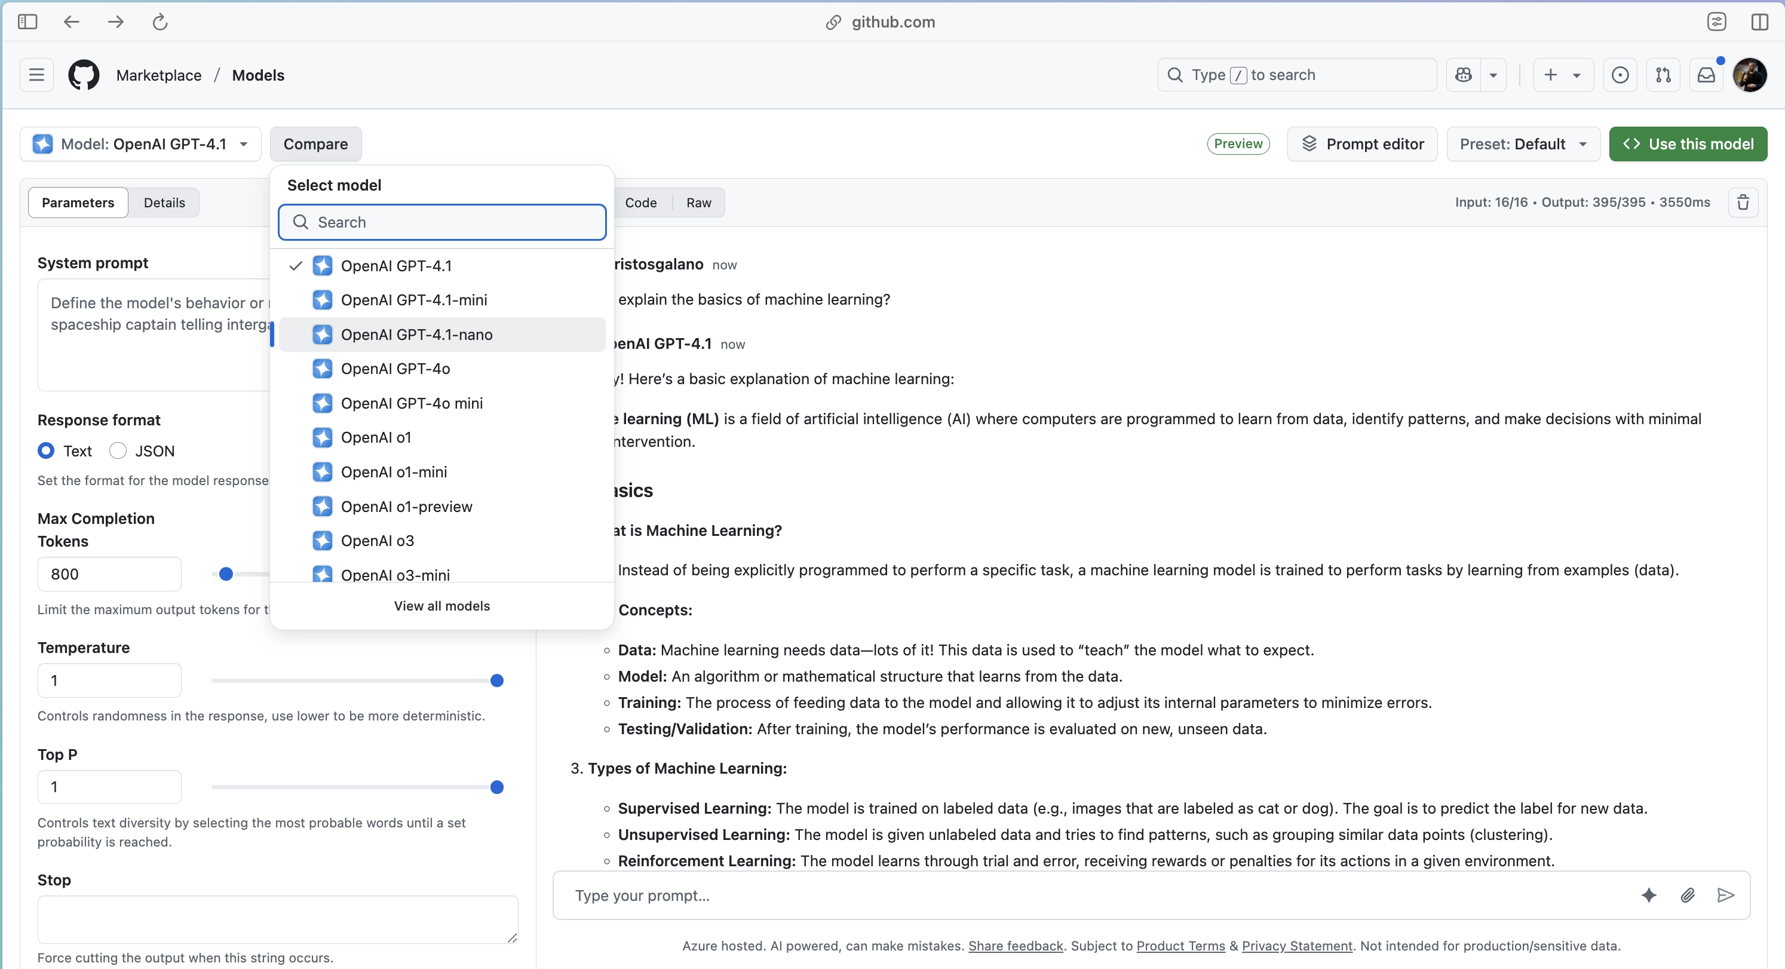This screenshot has width=1785, height=969.
Task: Select OpenAI o1-preview model
Action: pos(442,507)
